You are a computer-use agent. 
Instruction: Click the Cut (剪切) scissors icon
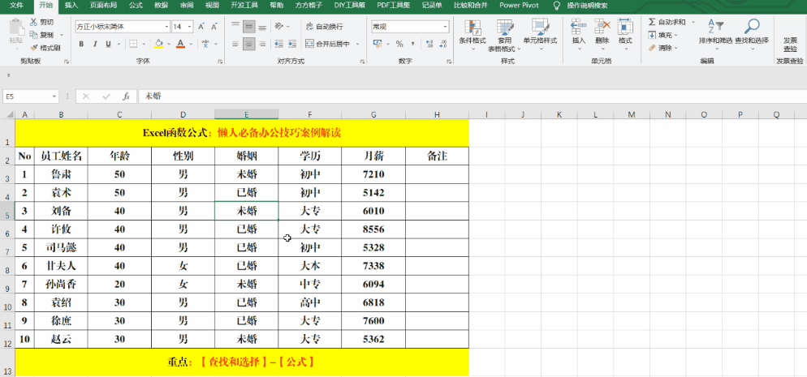[33, 22]
